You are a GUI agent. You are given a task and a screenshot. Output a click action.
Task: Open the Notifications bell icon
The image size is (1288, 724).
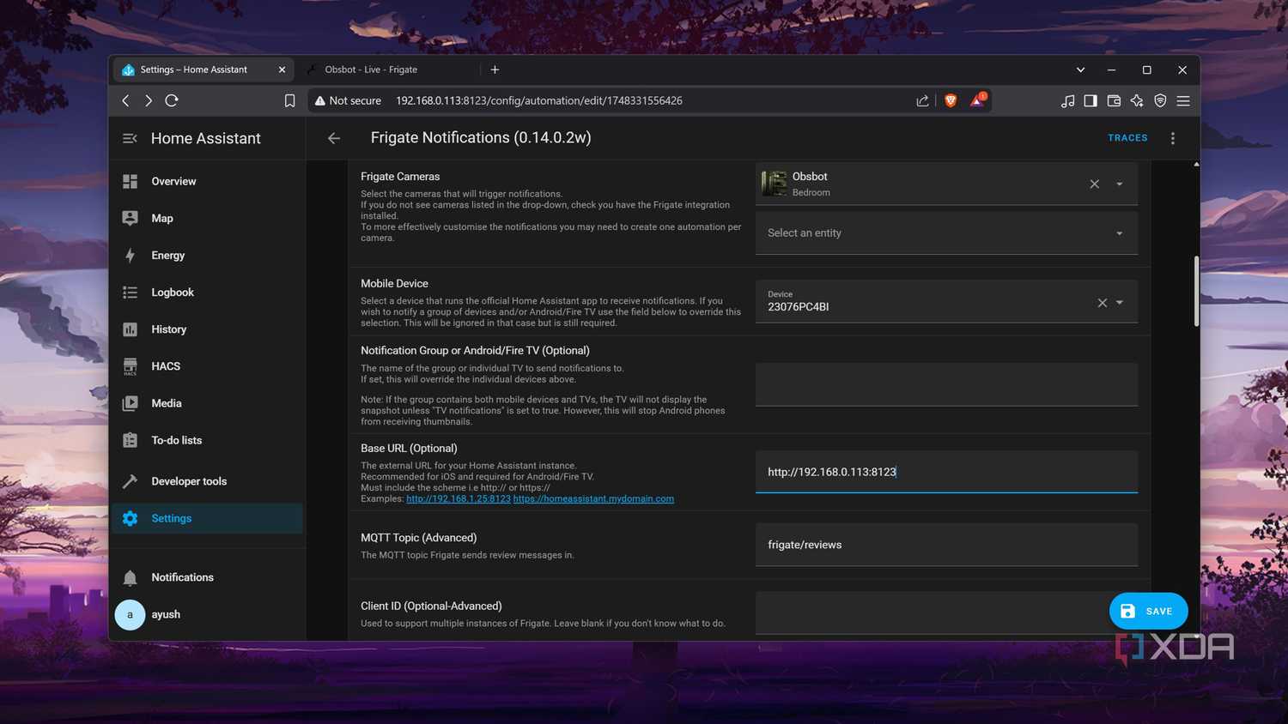130,577
